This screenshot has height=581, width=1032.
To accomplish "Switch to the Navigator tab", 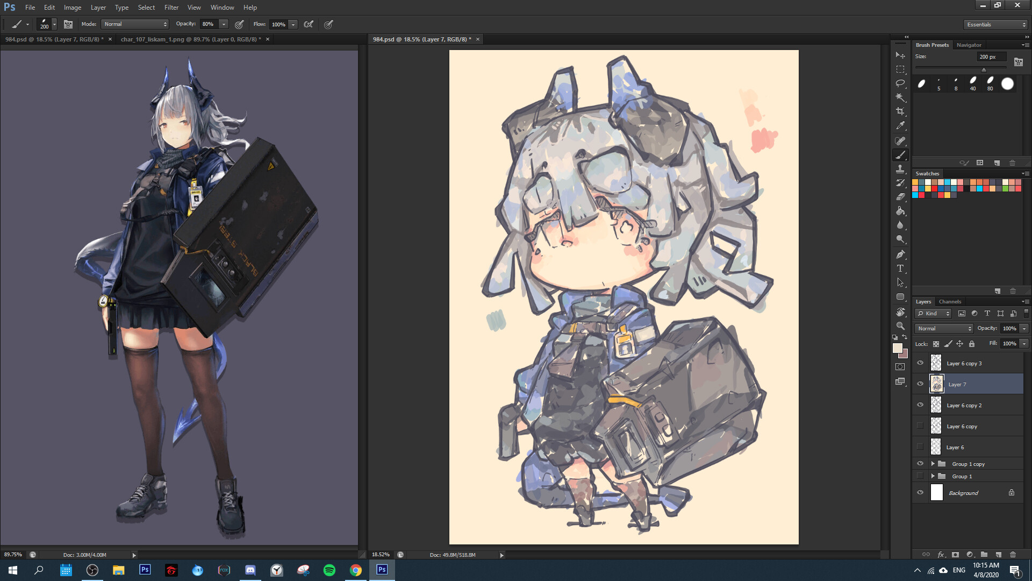I will pos(969,45).
